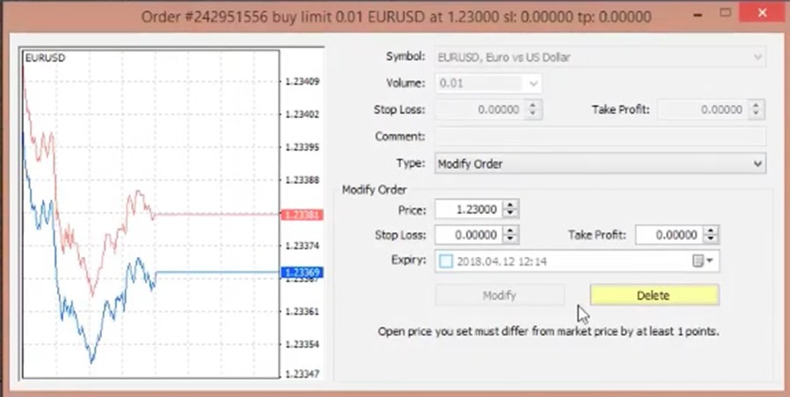This screenshot has height=397, width=790.
Task: Click the blue bid price label 1.23369
Action: tap(301, 273)
